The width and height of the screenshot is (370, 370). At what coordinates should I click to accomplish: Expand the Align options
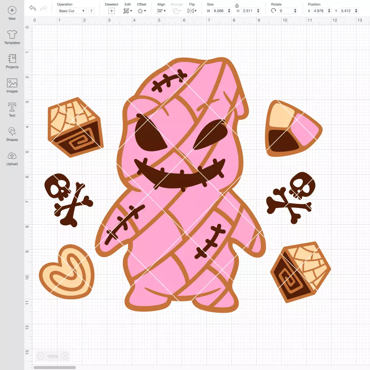pyautogui.click(x=161, y=11)
